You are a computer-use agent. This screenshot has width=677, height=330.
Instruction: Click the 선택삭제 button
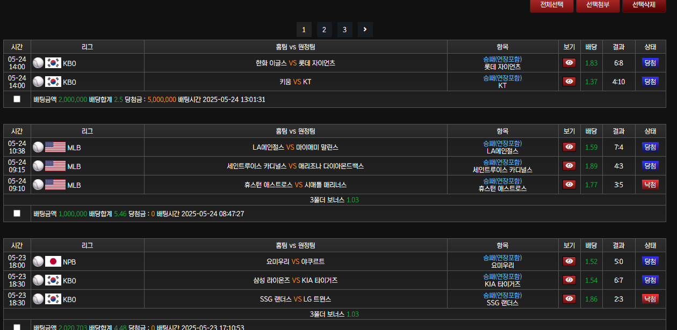(x=644, y=5)
